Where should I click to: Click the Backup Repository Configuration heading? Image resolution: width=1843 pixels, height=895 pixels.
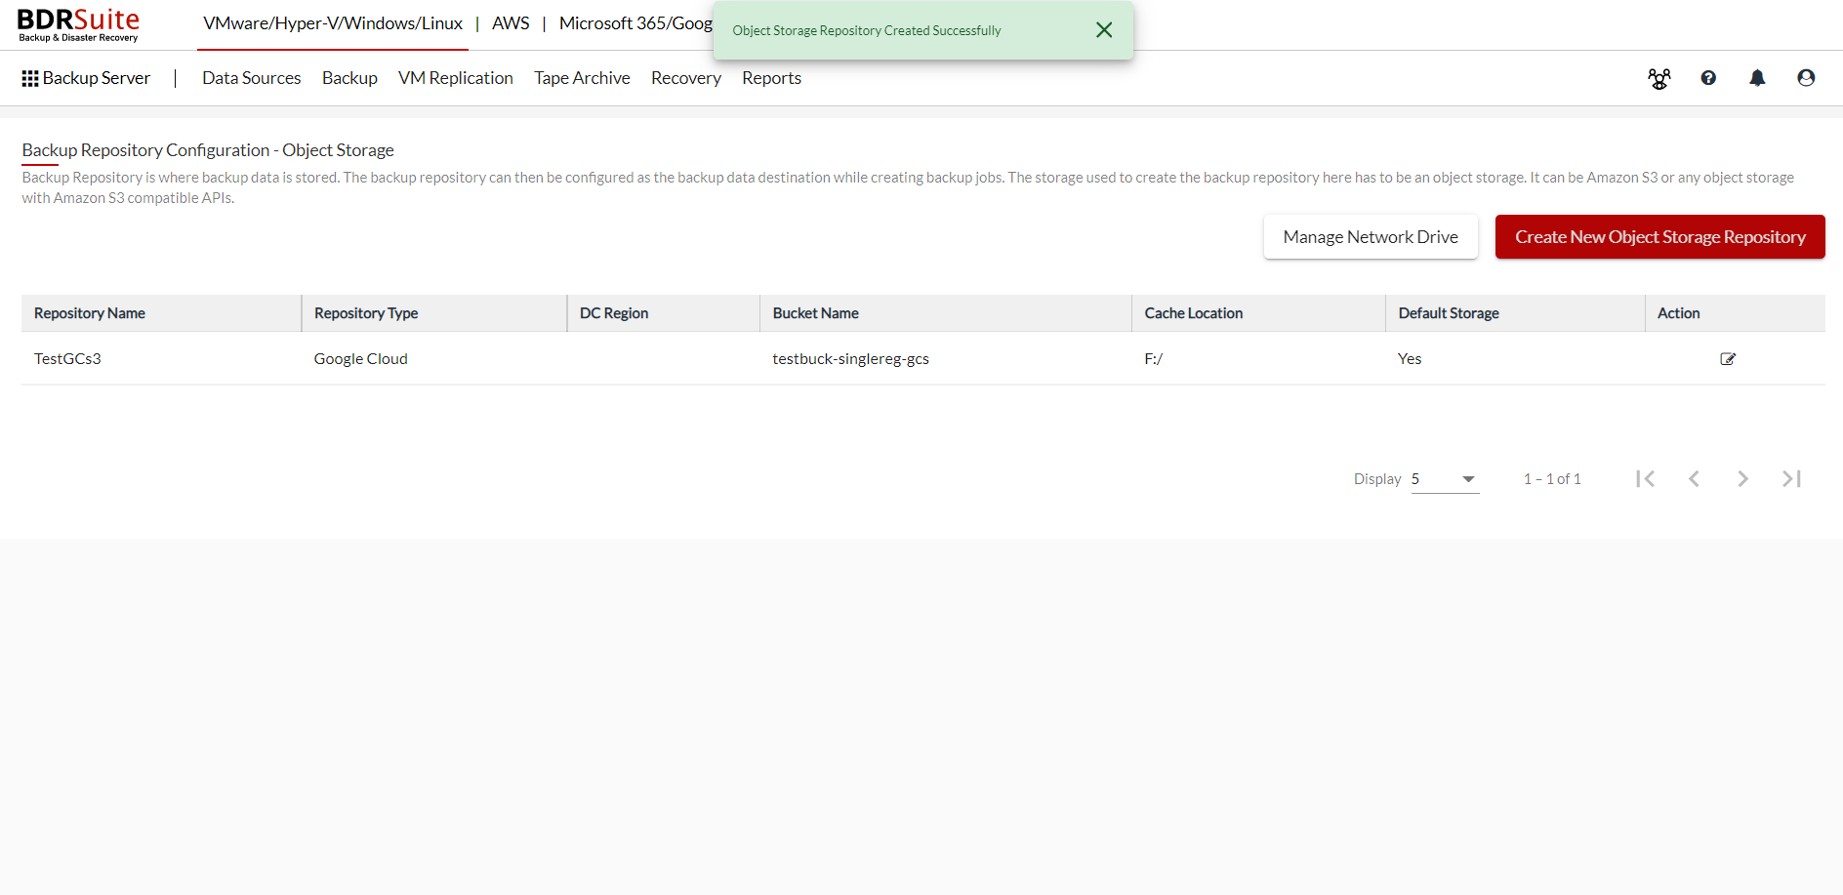(208, 150)
